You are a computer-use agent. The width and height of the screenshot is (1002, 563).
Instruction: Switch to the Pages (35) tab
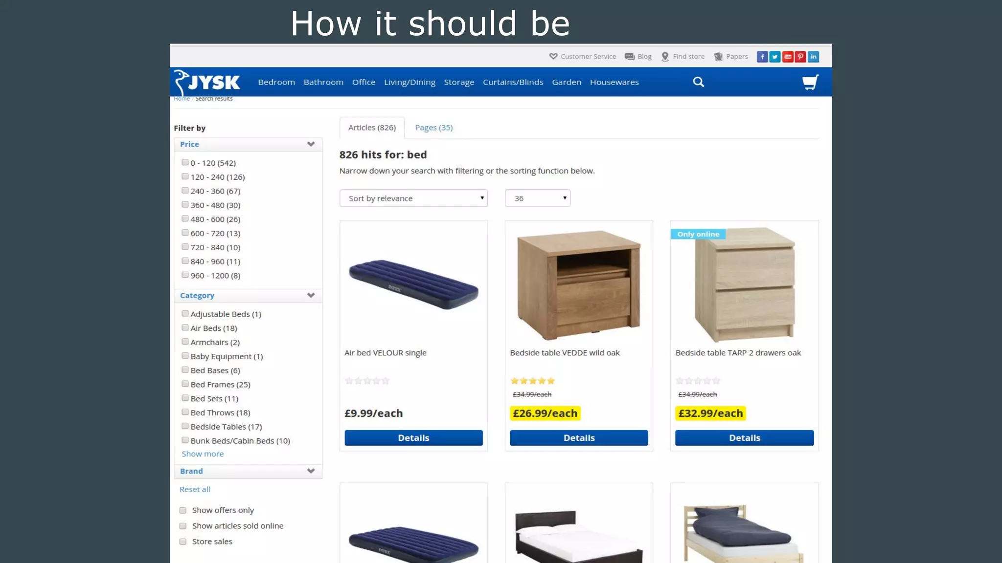point(433,128)
